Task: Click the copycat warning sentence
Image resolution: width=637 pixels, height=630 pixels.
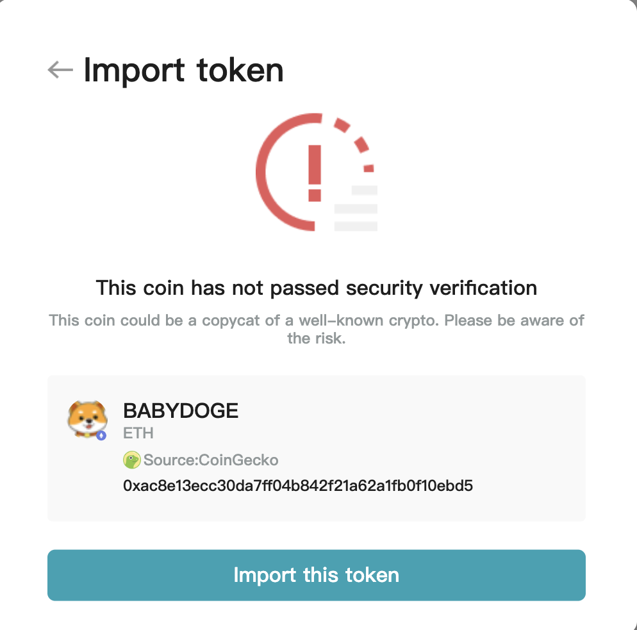Action: (x=317, y=320)
